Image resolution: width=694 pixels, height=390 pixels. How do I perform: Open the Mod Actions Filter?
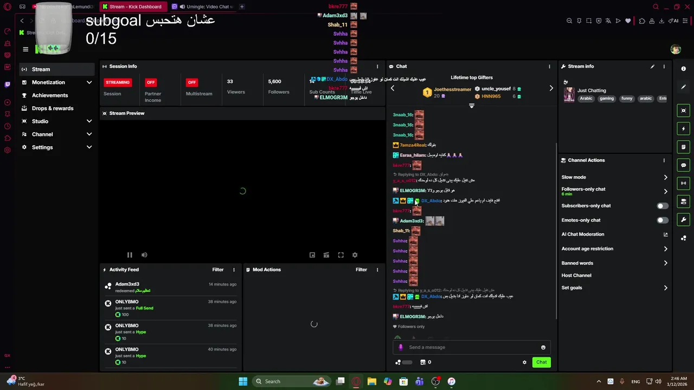tap(362, 270)
